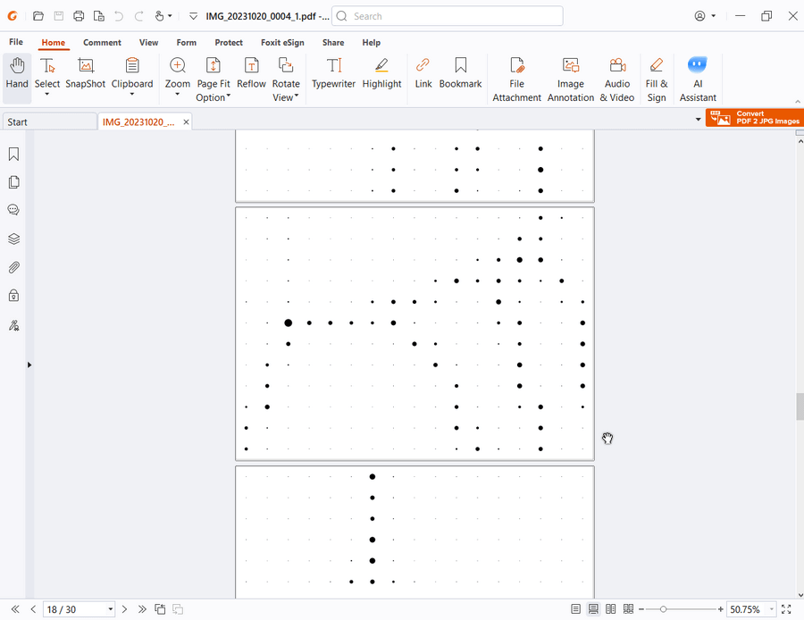Switch to Reflow view

251,73
